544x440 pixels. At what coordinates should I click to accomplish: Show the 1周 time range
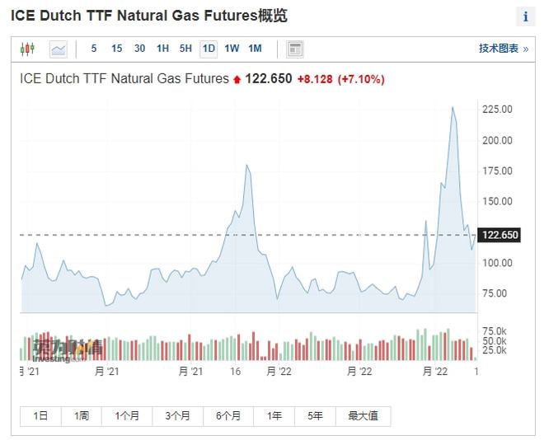pyautogui.click(x=82, y=416)
